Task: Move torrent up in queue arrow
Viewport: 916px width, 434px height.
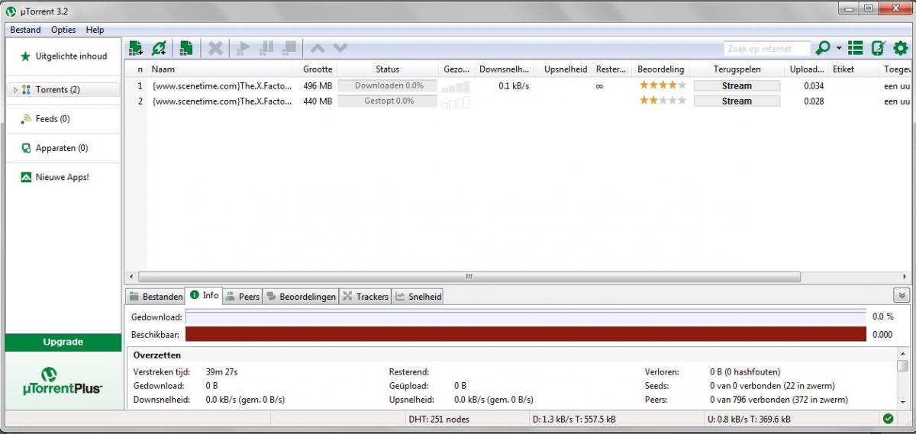Action: [x=318, y=49]
